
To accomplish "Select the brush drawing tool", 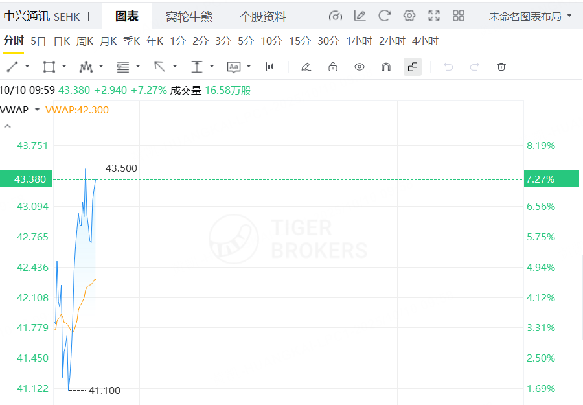I will [306, 67].
